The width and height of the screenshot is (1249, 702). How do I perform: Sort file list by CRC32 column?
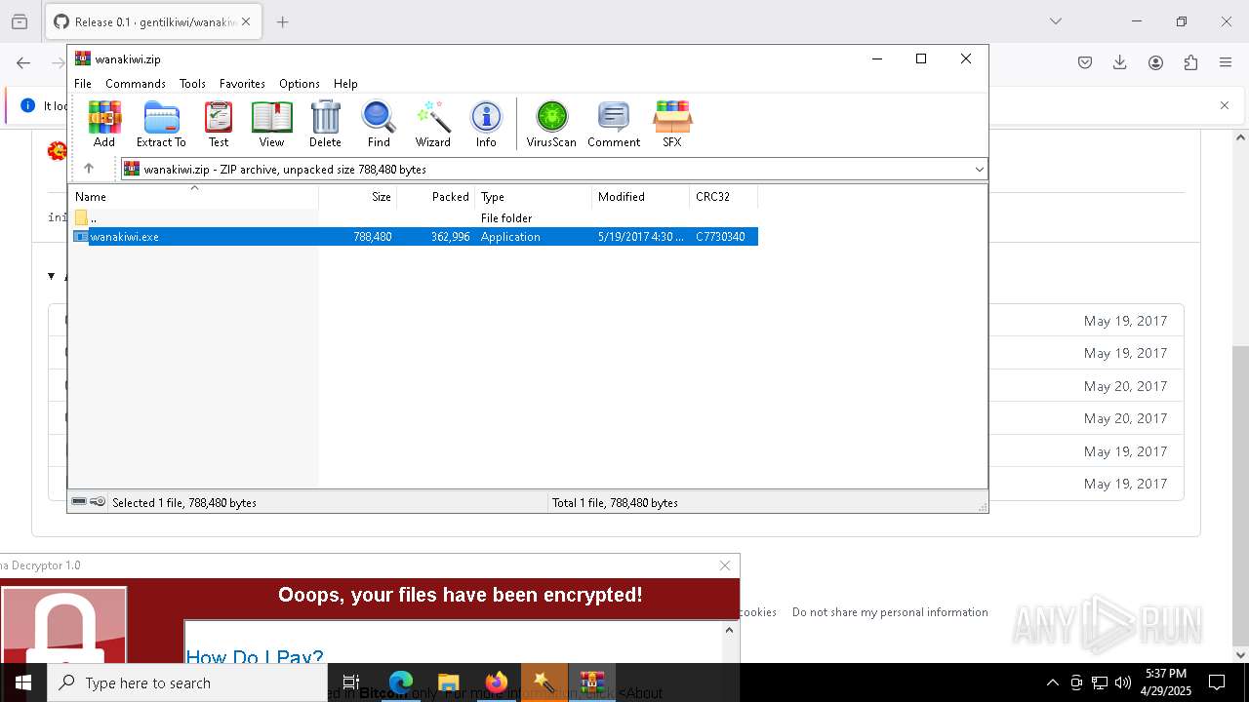click(x=724, y=196)
